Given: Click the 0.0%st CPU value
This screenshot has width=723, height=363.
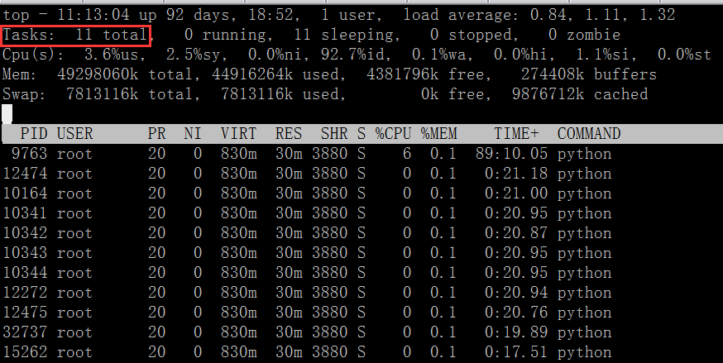Looking at the screenshot, I should tap(684, 55).
